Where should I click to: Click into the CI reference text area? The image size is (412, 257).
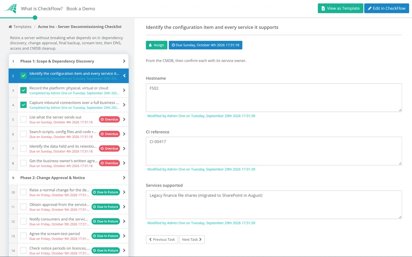click(274, 151)
